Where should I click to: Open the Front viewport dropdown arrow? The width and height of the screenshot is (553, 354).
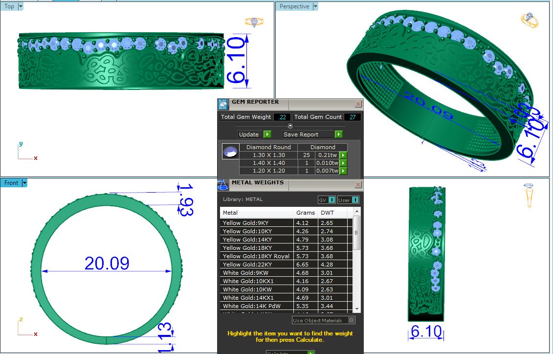pos(24,183)
